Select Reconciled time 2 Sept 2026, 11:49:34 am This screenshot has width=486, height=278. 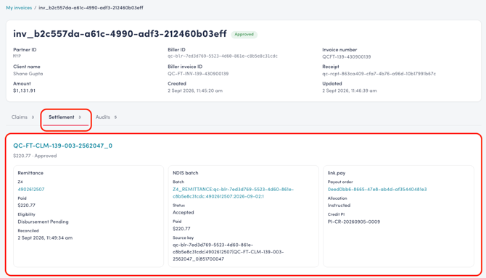point(45,237)
